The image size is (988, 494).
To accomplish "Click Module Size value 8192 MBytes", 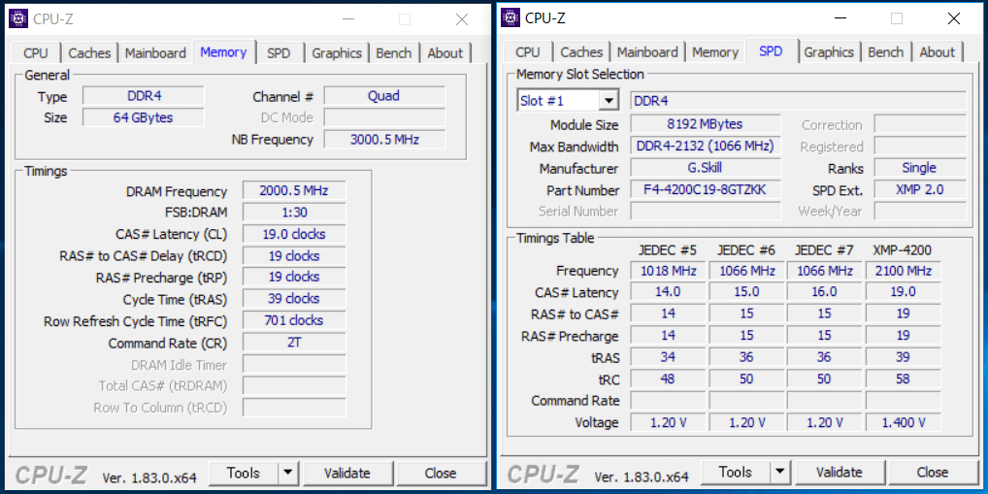I will pos(706,124).
